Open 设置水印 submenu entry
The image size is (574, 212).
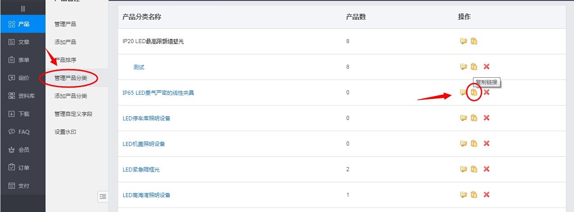[x=65, y=132]
